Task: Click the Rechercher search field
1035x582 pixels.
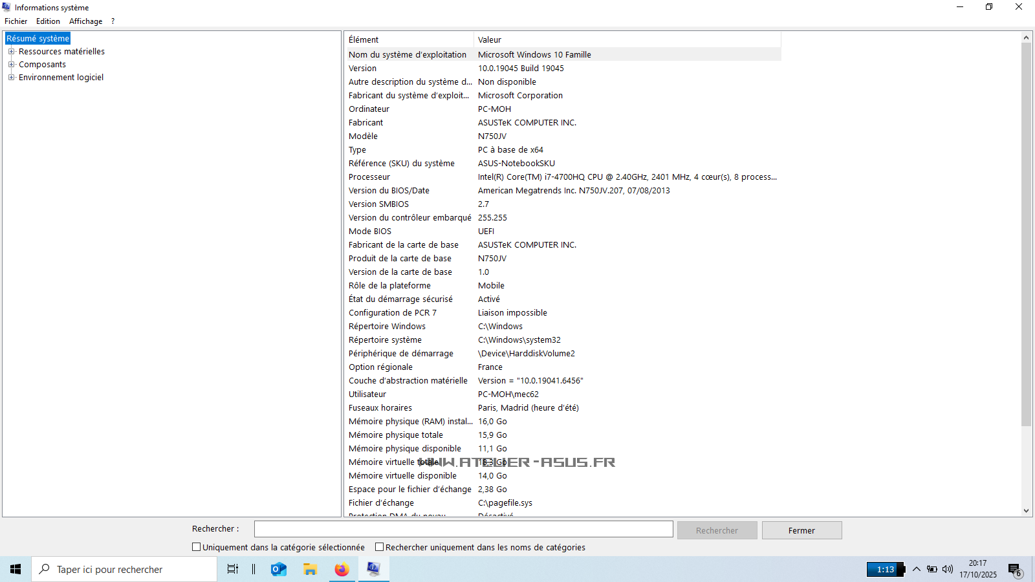Action: tap(463, 529)
